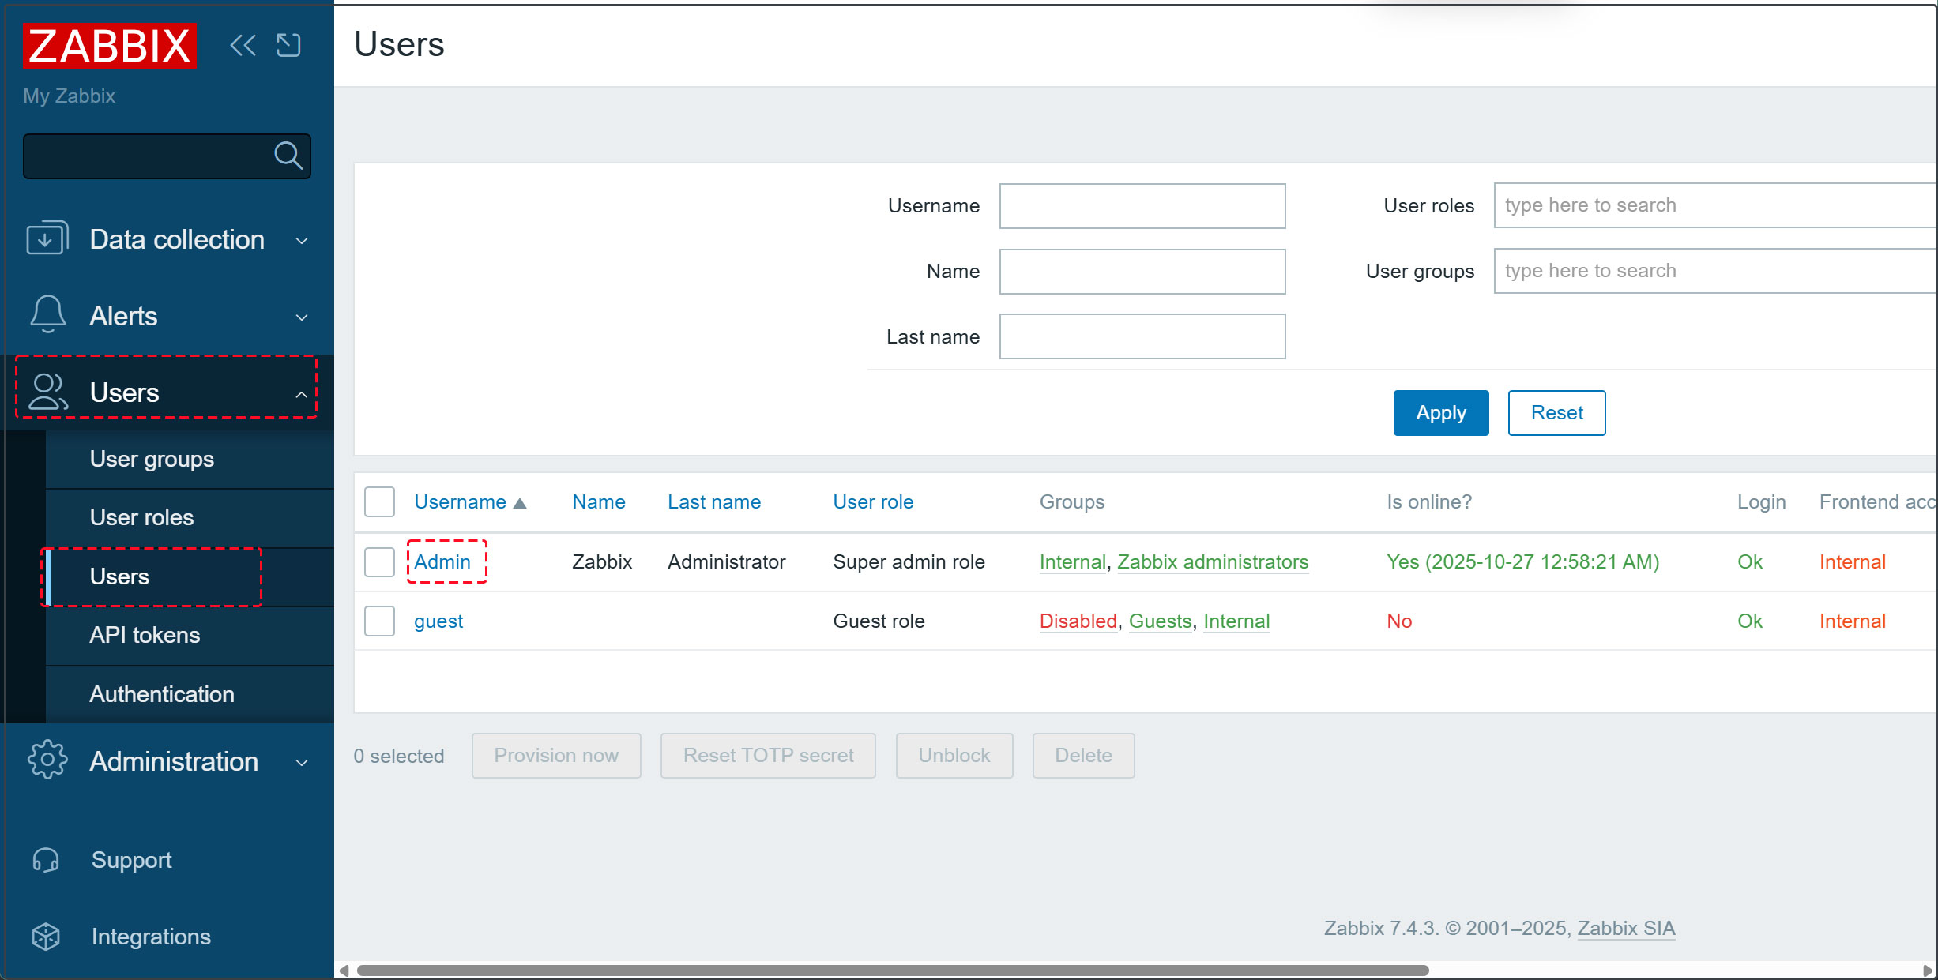1938x980 pixels.
Task: Click the Administration gear icon
Action: pos(47,760)
